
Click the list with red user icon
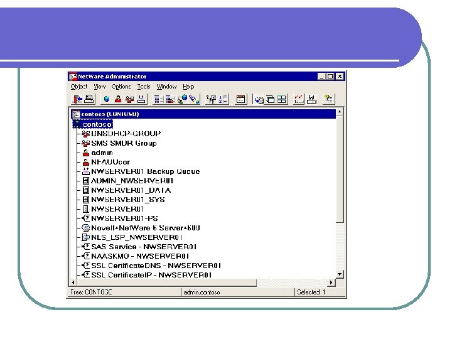pyautogui.click(x=170, y=99)
